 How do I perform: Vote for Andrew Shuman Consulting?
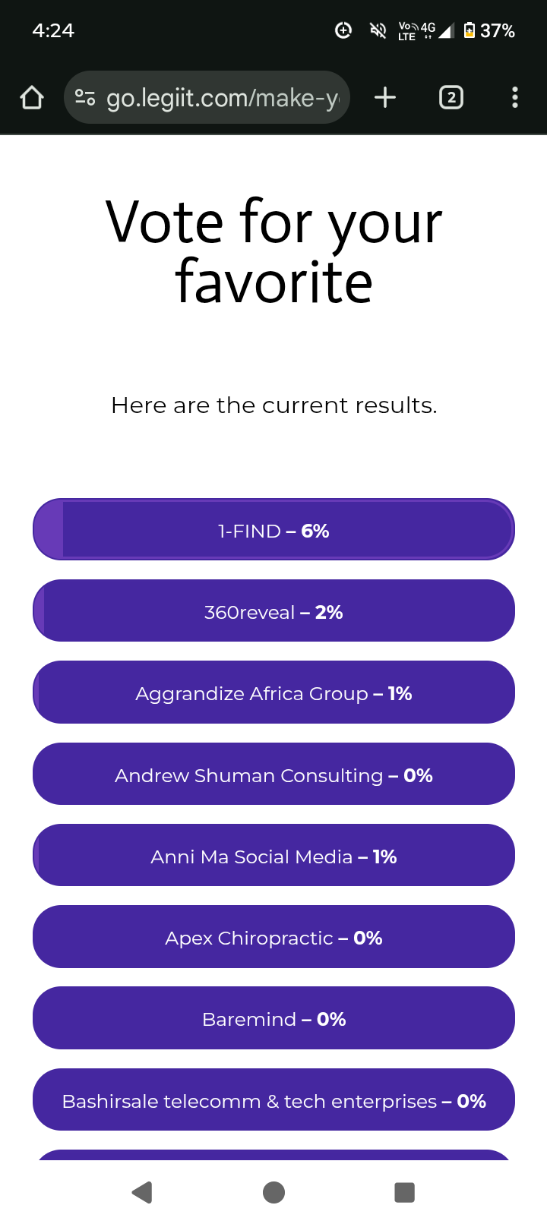(x=273, y=774)
